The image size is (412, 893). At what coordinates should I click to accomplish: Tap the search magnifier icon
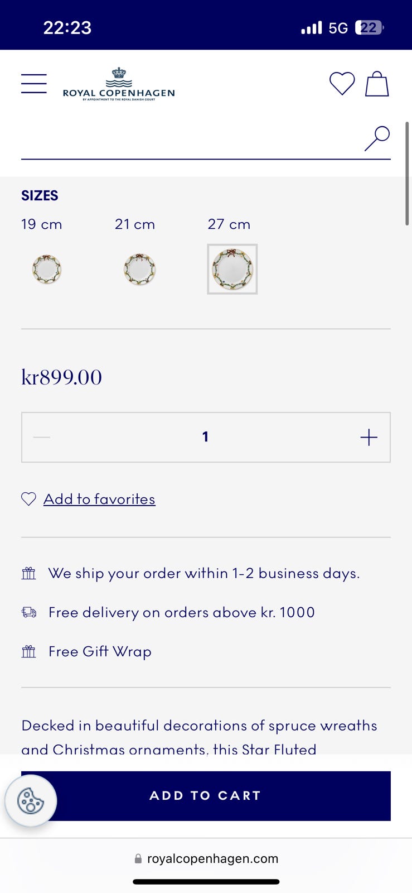pyautogui.click(x=377, y=138)
